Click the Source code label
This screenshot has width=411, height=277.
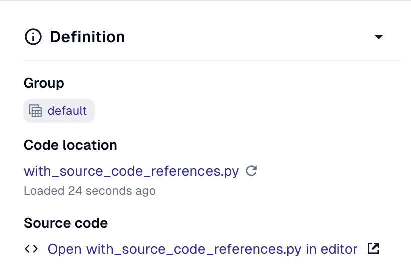pos(66,223)
